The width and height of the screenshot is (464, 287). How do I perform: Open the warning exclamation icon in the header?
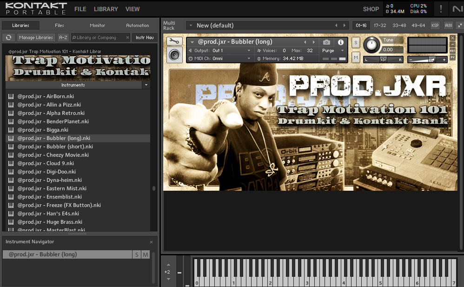pyautogui.click(x=441, y=9)
